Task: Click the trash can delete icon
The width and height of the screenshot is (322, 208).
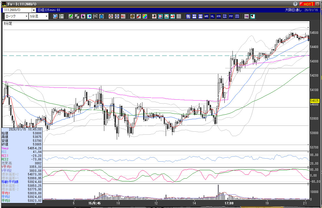Action: [x=101, y=16]
